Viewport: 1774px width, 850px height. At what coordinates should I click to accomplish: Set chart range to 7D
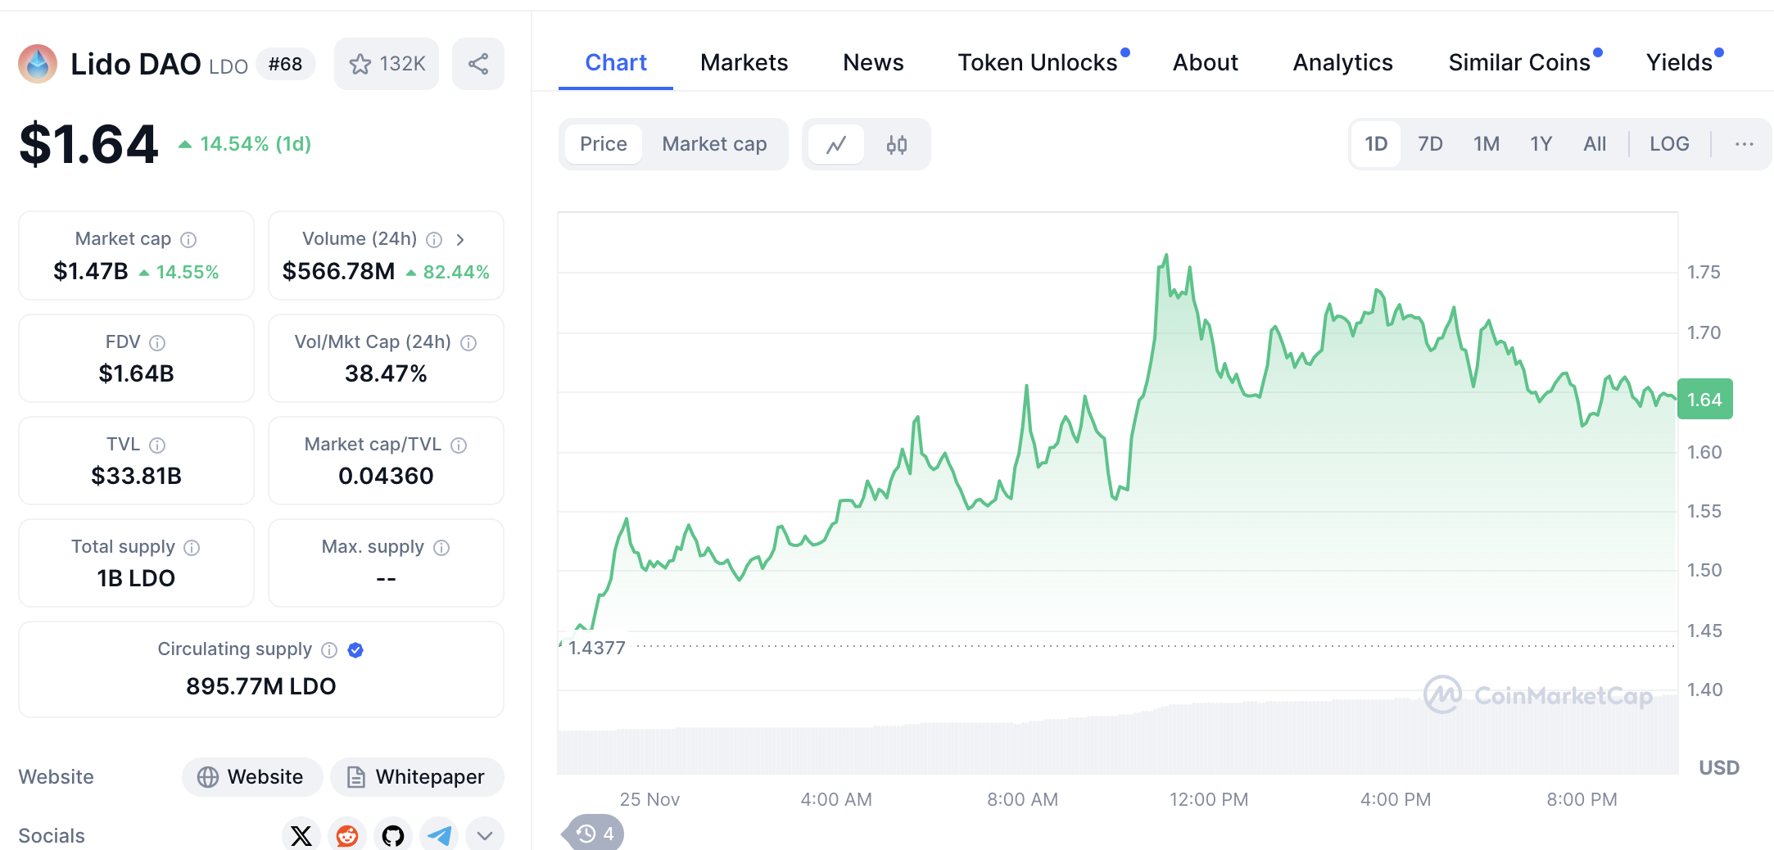1430,144
